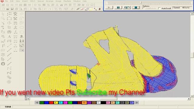Click the Copy toolbar icon
This screenshot has height=109, width=194.
coord(35,9)
